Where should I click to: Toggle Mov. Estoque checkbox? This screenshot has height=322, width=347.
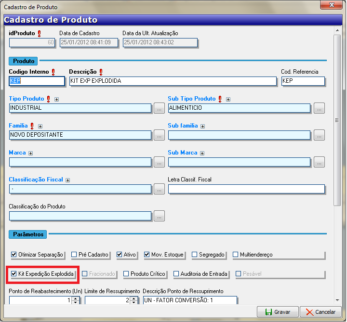[147, 255]
